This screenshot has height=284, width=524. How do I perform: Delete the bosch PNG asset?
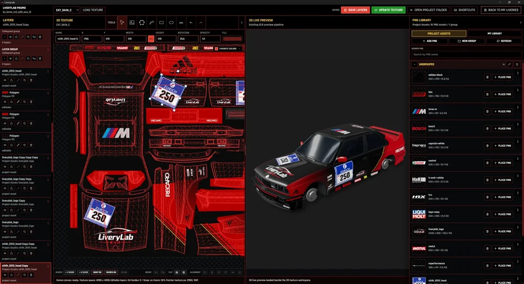coord(487,129)
